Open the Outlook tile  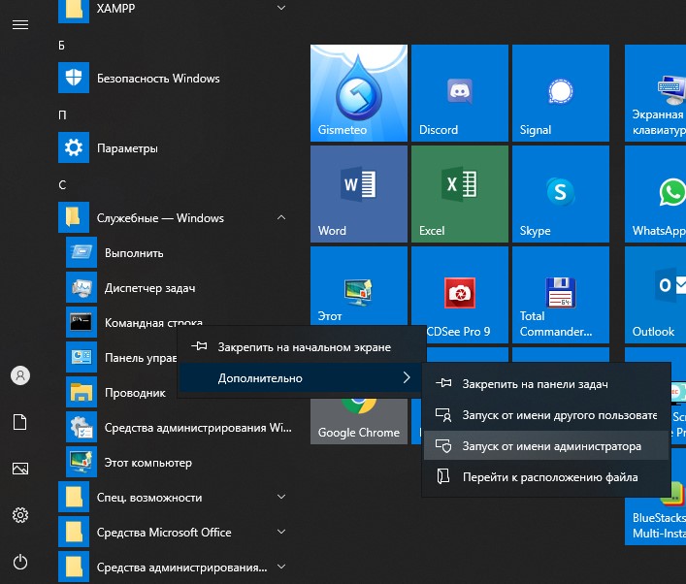pyautogui.click(x=655, y=295)
